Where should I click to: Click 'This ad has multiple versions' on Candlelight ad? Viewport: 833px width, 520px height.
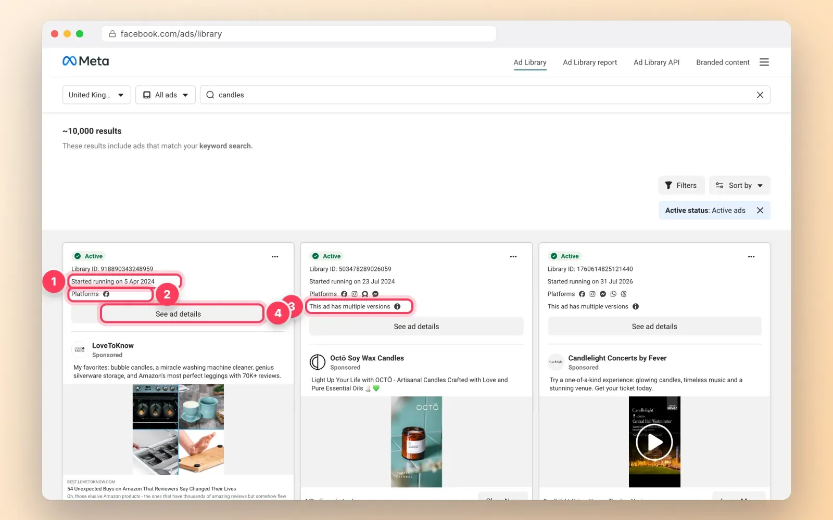click(588, 306)
